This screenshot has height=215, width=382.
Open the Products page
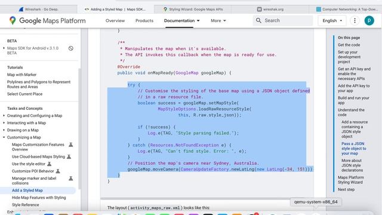click(x=144, y=21)
